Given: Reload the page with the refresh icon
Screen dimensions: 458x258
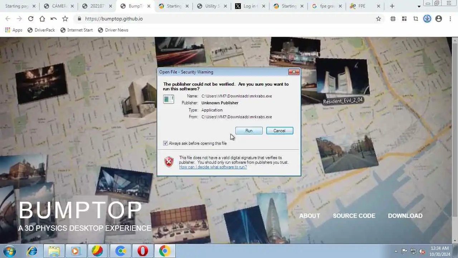Looking at the screenshot, I should (31, 19).
